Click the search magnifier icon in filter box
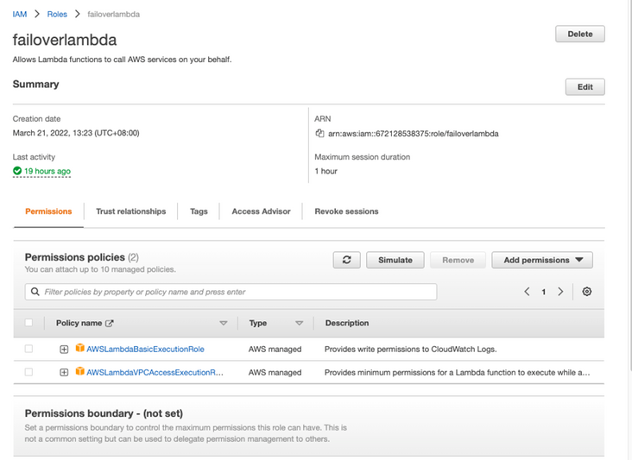The width and height of the screenshot is (632, 460). coord(35,292)
